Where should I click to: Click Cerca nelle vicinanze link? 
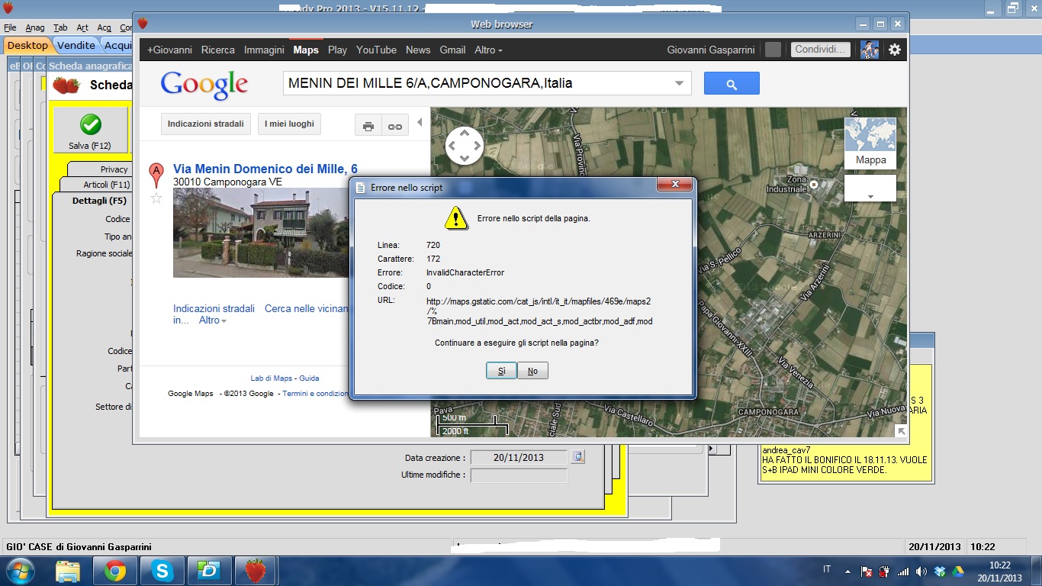pos(307,309)
